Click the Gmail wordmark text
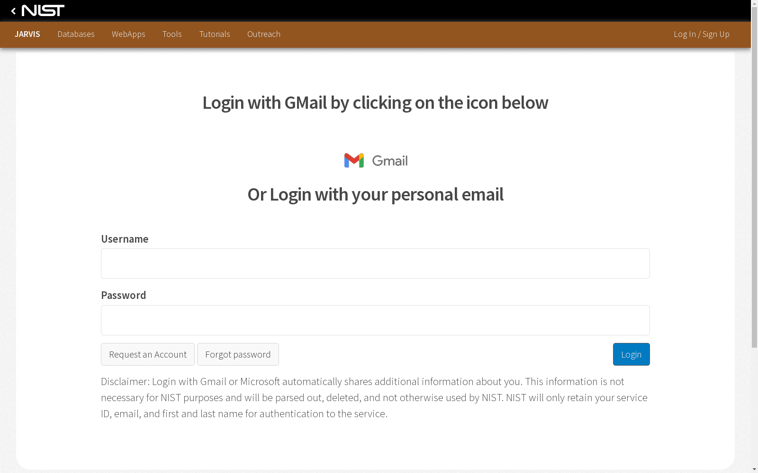Screen dimensions: 758x473 (x=390, y=161)
